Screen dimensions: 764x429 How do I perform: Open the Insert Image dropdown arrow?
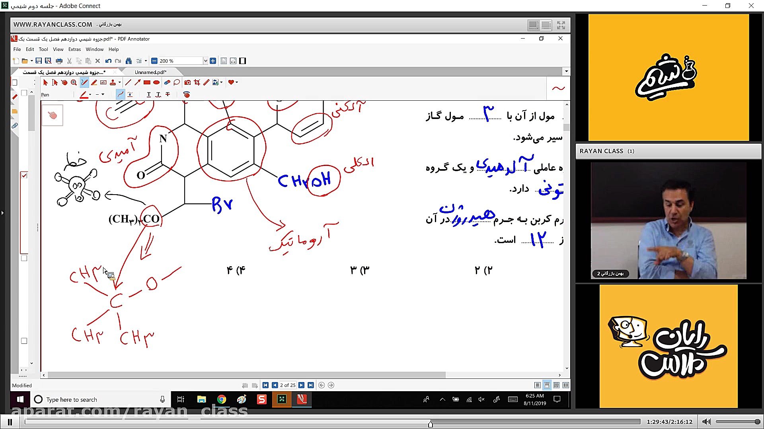pyautogui.click(x=221, y=82)
